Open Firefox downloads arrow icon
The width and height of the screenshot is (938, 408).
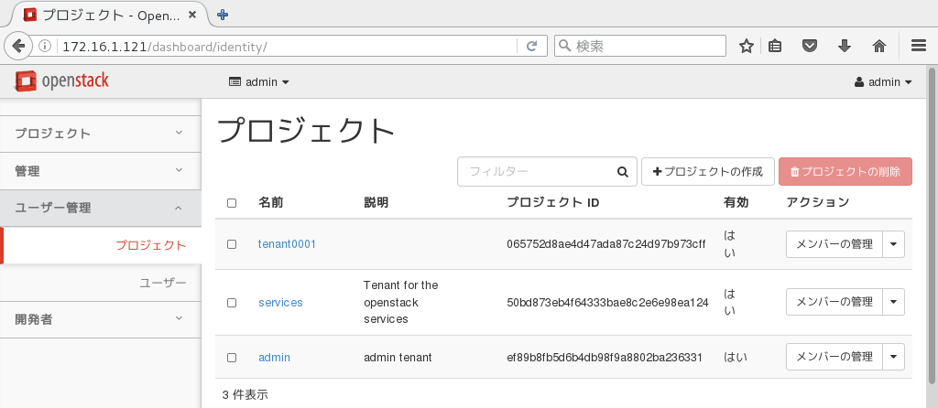845,46
